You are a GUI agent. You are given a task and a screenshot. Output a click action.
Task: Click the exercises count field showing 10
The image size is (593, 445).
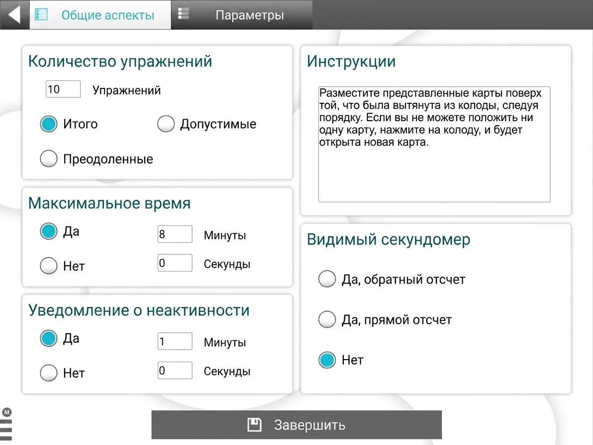coord(63,89)
